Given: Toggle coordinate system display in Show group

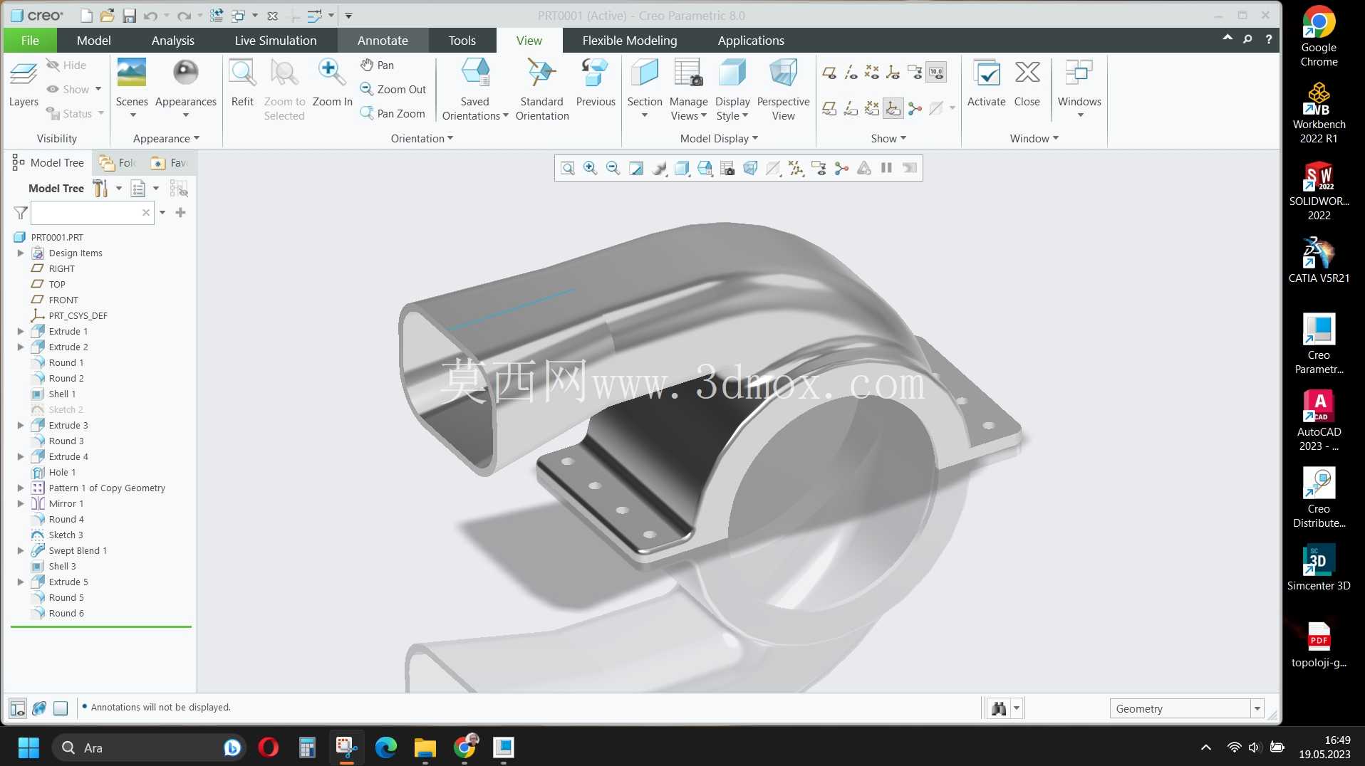Looking at the screenshot, I should (x=893, y=72).
